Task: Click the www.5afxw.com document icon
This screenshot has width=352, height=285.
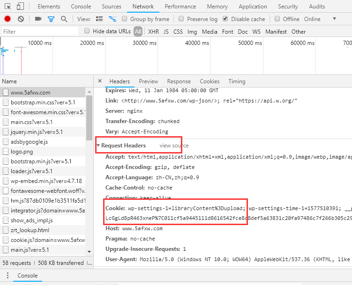Action: [6, 92]
